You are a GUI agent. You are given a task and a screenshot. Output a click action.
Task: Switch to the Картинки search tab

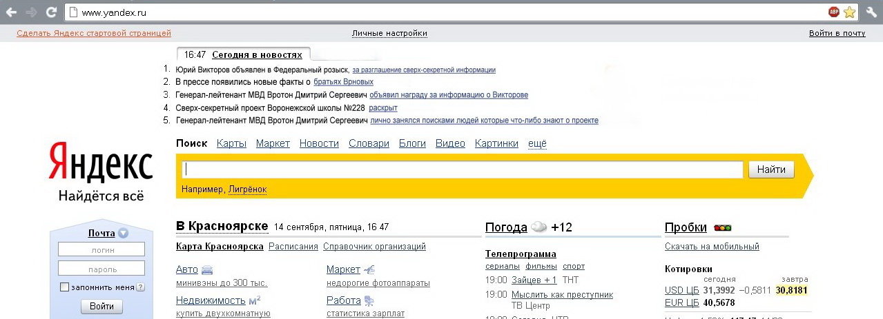496,143
